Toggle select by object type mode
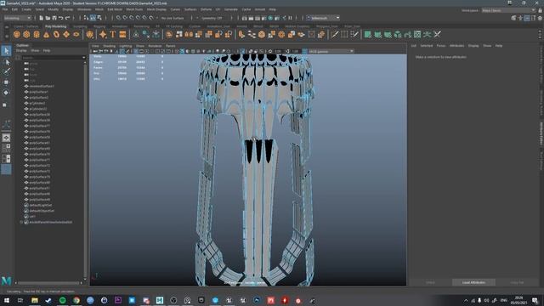The width and height of the screenshot is (544, 306). pos(93,18)
